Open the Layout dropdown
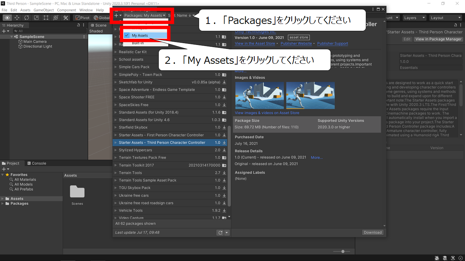 [x=445, y=18]
